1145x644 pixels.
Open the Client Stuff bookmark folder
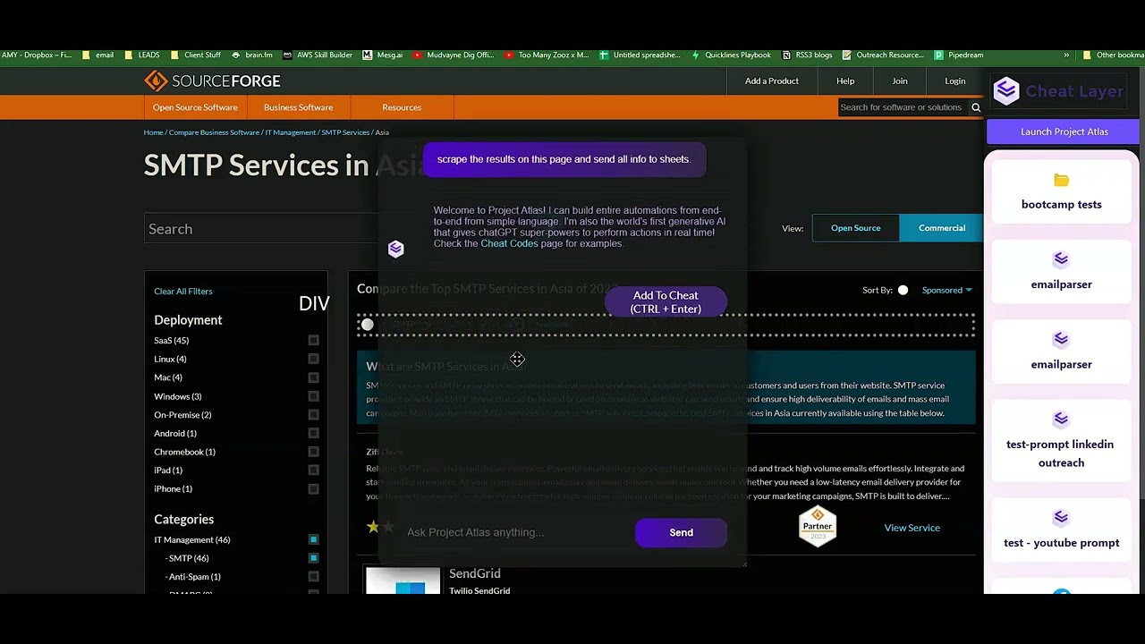195,55
